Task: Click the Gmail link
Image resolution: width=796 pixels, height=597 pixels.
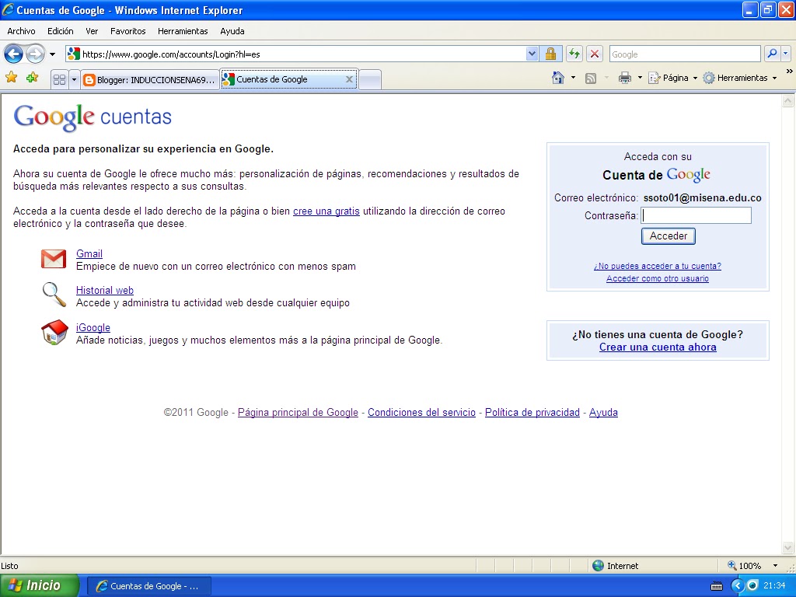Action: pos(89,253)
